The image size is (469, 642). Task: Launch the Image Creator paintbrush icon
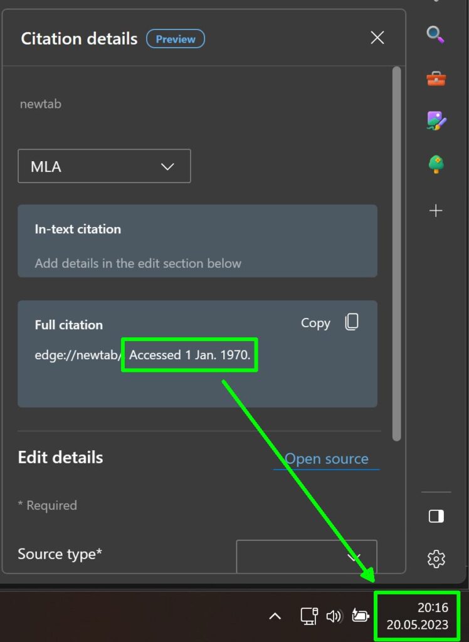436,121
